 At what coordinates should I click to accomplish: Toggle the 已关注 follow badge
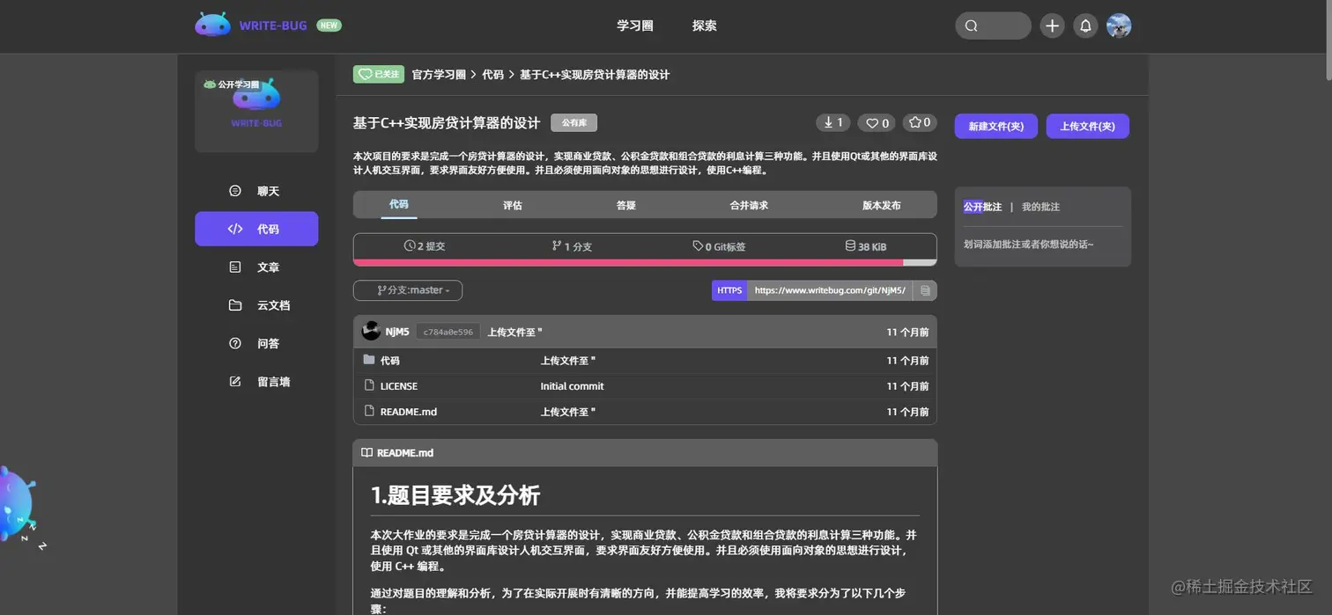(x=379, y=75)
